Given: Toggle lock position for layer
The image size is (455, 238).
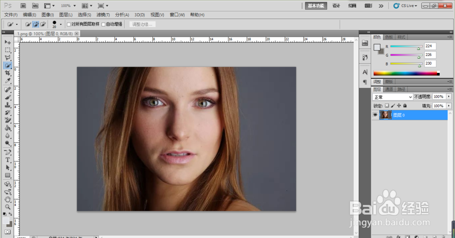Looking at the screenshot, I should 399,106.
